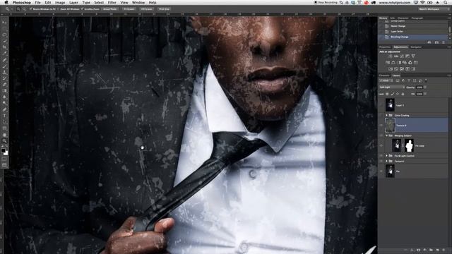Image resolution: width=452 pixels, height=254 pixels.
Task: Expand the Fix & Light Control group
Action: (386, 156)
